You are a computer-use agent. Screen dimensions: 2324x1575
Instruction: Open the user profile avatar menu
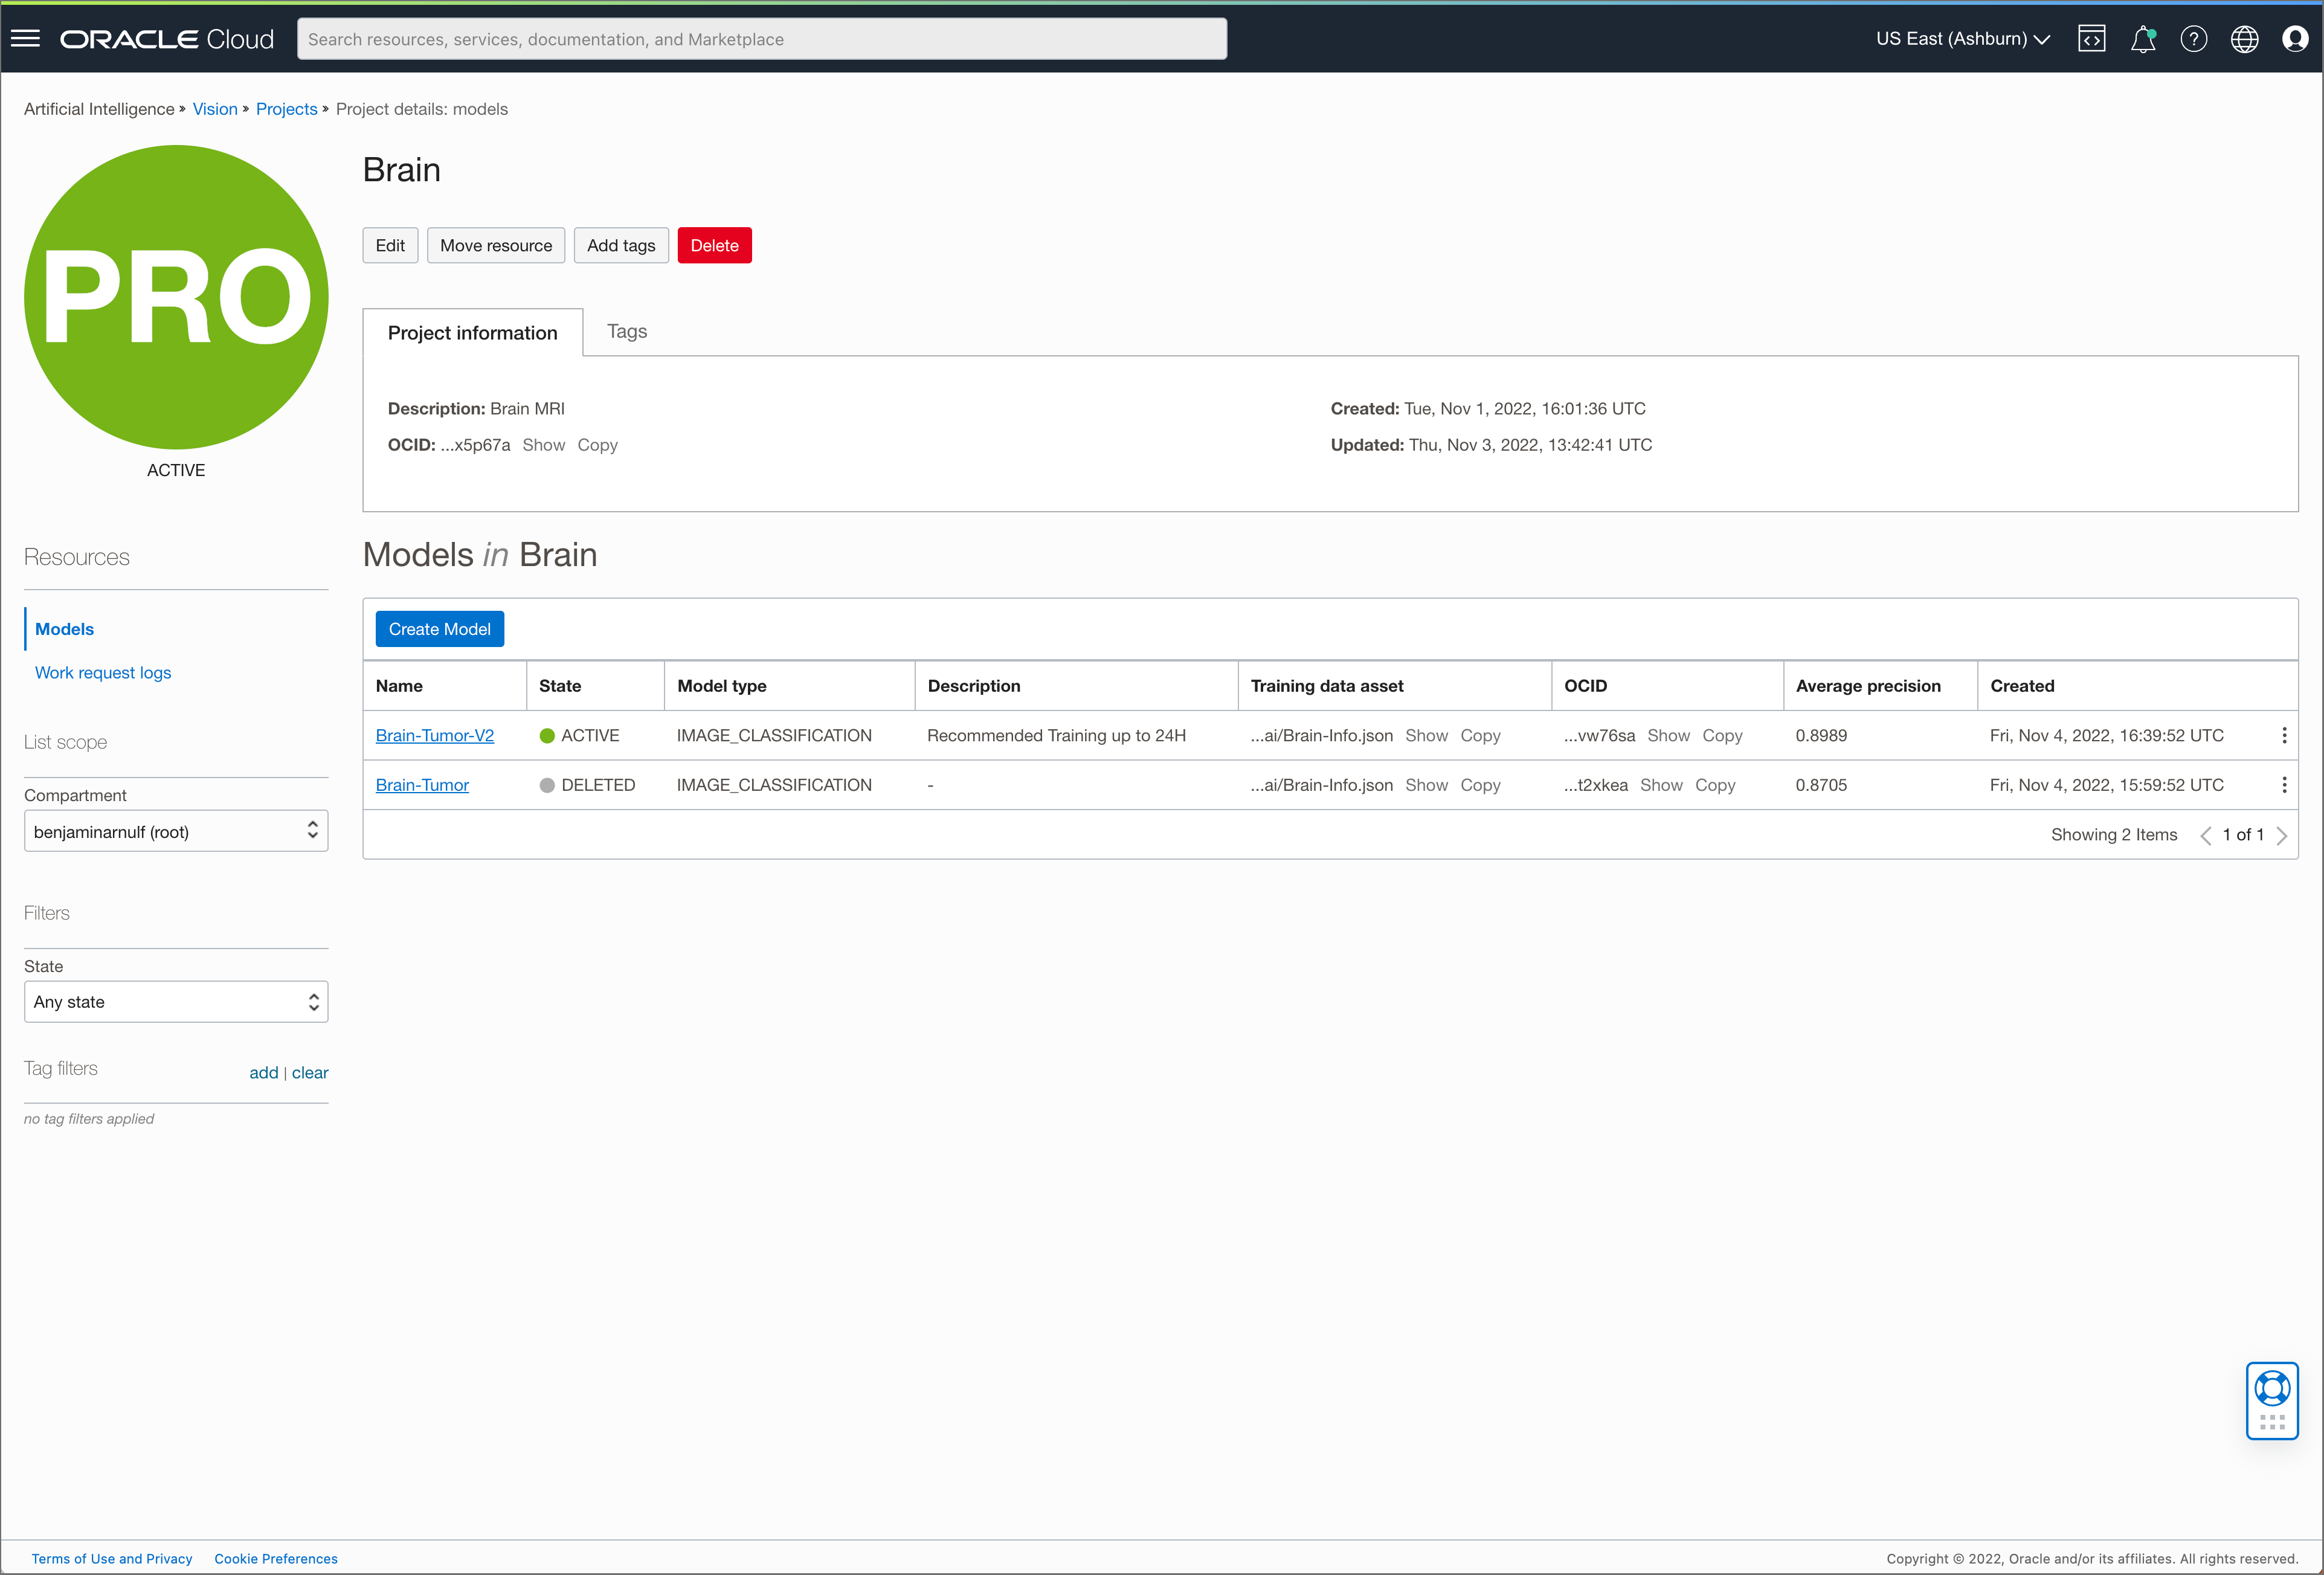(2295, 39)
